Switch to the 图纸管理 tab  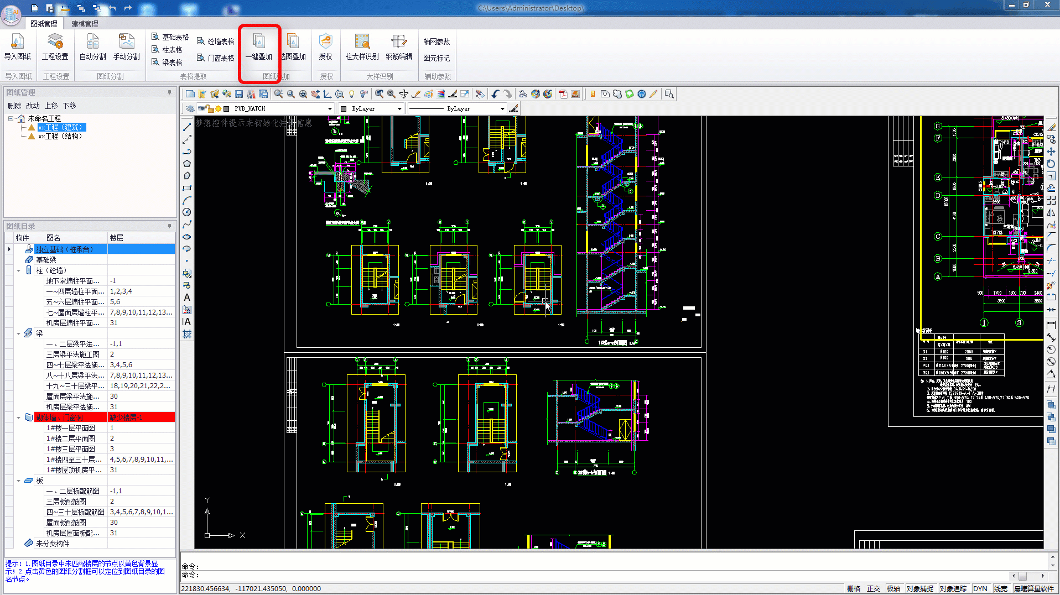coord(44,24)
